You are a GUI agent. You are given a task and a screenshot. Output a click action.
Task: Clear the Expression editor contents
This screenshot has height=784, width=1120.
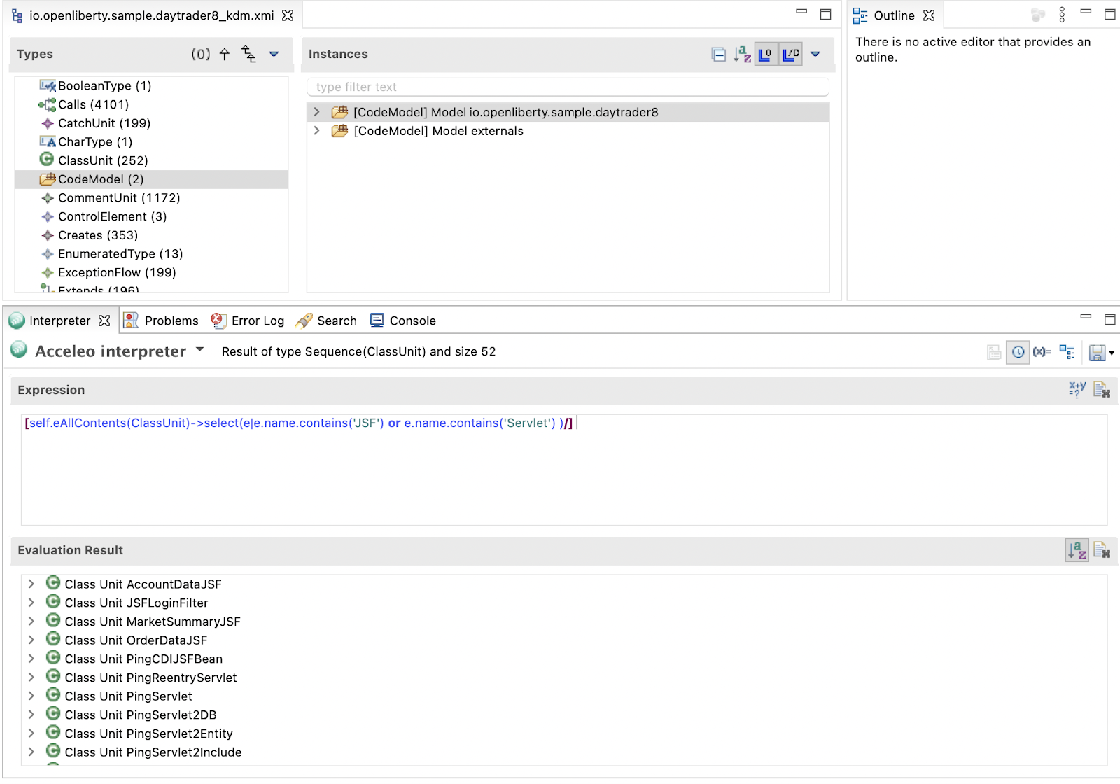tap(1101, 390)
